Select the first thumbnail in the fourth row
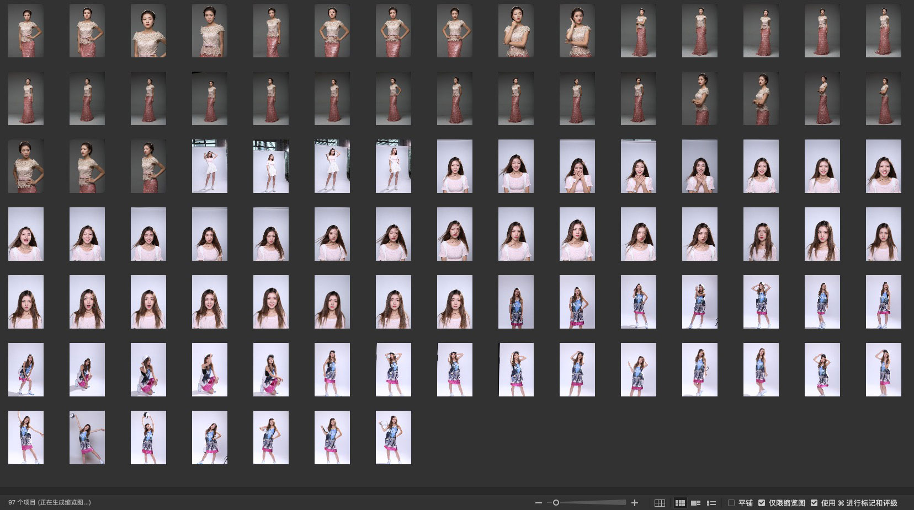The width and height of the screenshot is (914, 510). click(x=26, y=234)
